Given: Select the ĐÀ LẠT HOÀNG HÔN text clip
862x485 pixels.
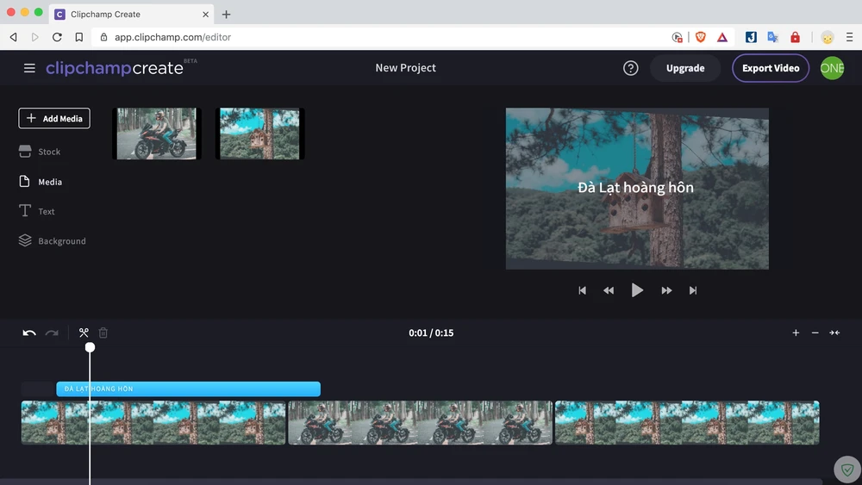Looking at the screenshot, I should (188, 389).
